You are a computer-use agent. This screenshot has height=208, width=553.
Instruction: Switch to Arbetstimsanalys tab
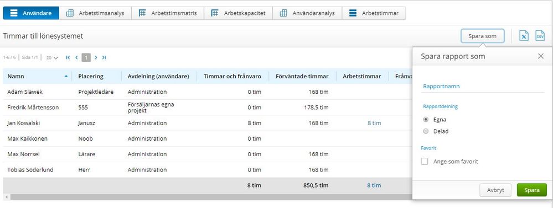click(95, 13)
